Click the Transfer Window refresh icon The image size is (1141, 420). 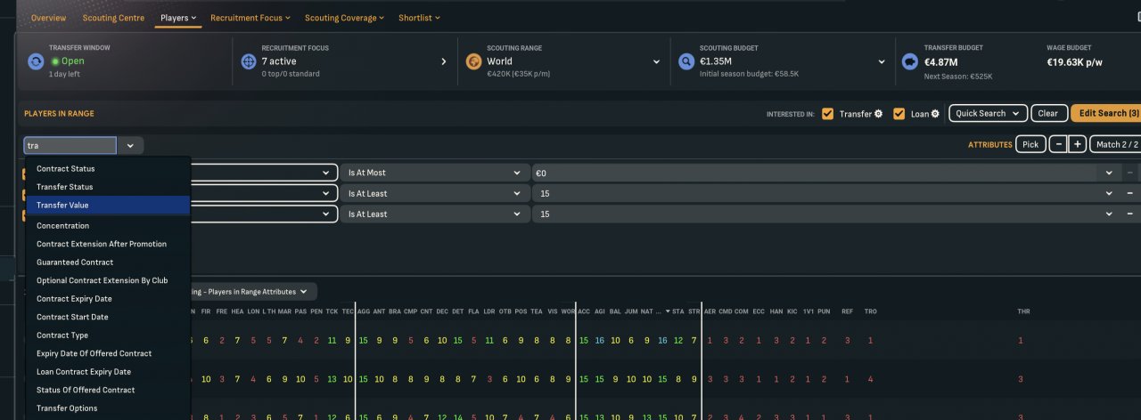pyautogui.click(x=36, y=62)
